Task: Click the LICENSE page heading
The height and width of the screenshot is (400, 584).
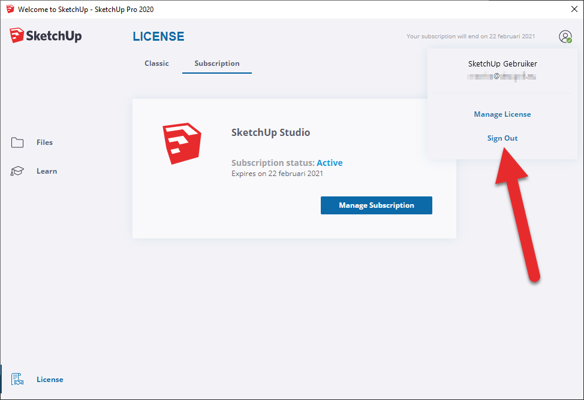Action: click(159, 37)
